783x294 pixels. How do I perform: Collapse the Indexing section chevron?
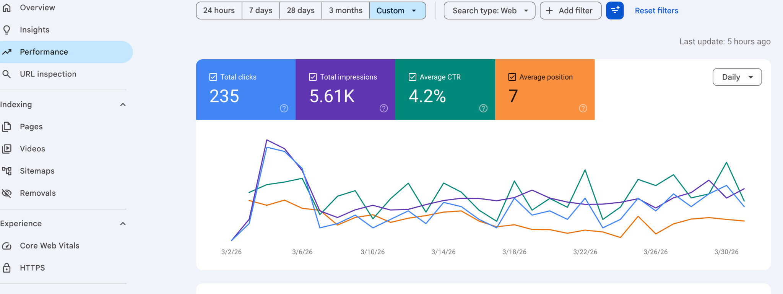point(123,105)
